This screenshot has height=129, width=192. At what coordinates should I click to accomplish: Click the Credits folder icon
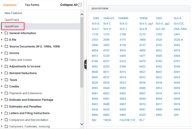pyautogui.click(x=6, y=86)
